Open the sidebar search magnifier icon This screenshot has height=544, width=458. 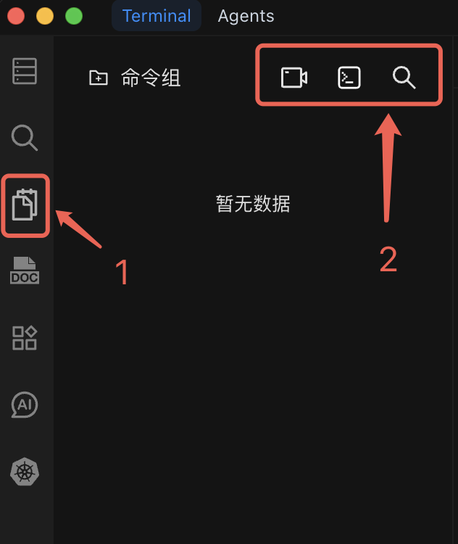coord(24,138)
